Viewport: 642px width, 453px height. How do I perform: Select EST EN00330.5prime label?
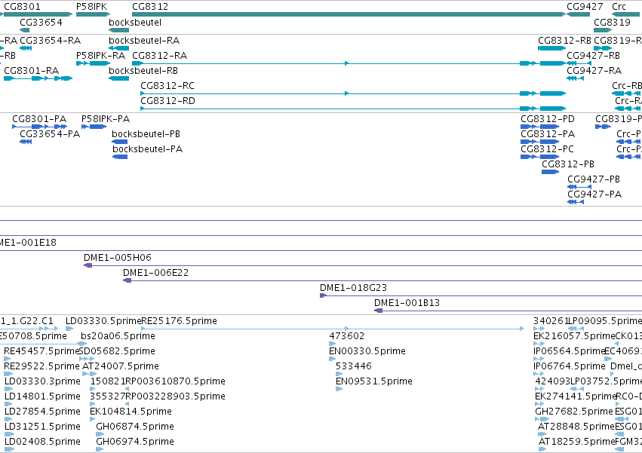tap(367, 351)
